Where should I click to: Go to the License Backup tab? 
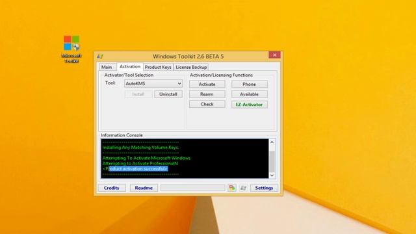coord(191,67)
